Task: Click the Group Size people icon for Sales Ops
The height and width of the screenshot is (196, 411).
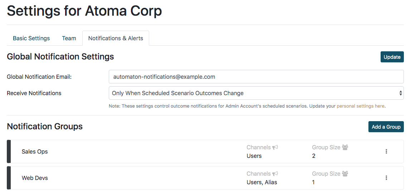Action: click(x=345, y=147)
